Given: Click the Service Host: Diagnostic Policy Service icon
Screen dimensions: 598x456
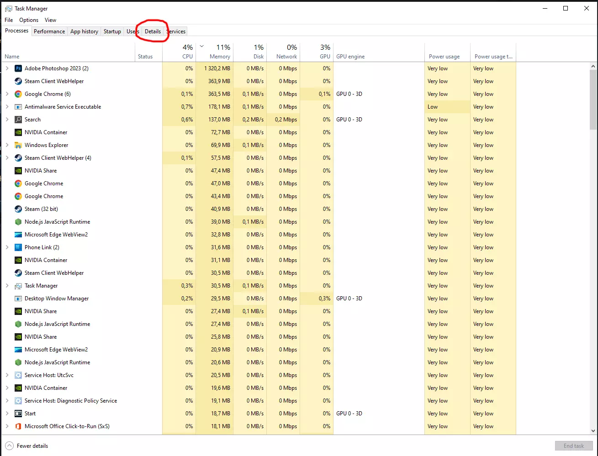Looking at the screenshot, I should [x=18, y=401].
